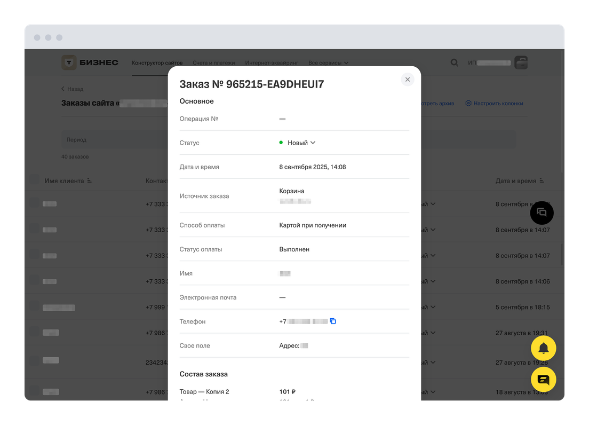Image resolution: width=589 pixels, height=425 pixels.
Task: Expand the Все сервисы menu
Action: point(328,63)
